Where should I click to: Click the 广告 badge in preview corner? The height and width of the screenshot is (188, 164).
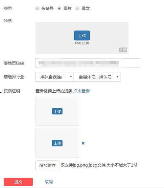tap(123, 50)
